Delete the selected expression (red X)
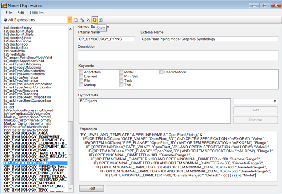This screenshot has width=282, height=194. [88, 20]
